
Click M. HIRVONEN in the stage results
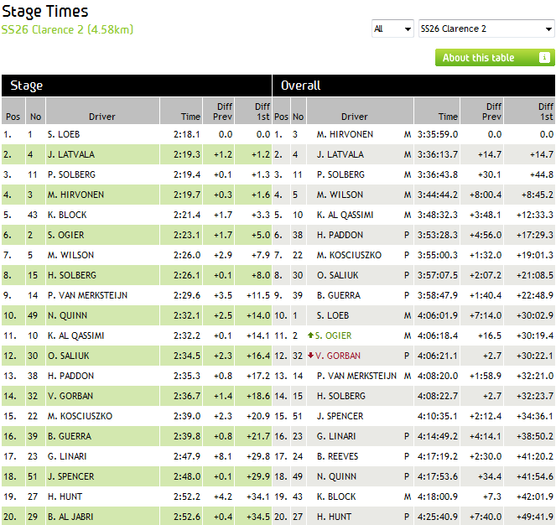[75, 195]
